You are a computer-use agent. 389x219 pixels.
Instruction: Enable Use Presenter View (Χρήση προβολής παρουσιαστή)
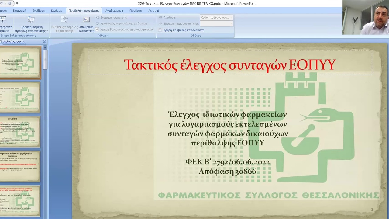tap(160, 30)
